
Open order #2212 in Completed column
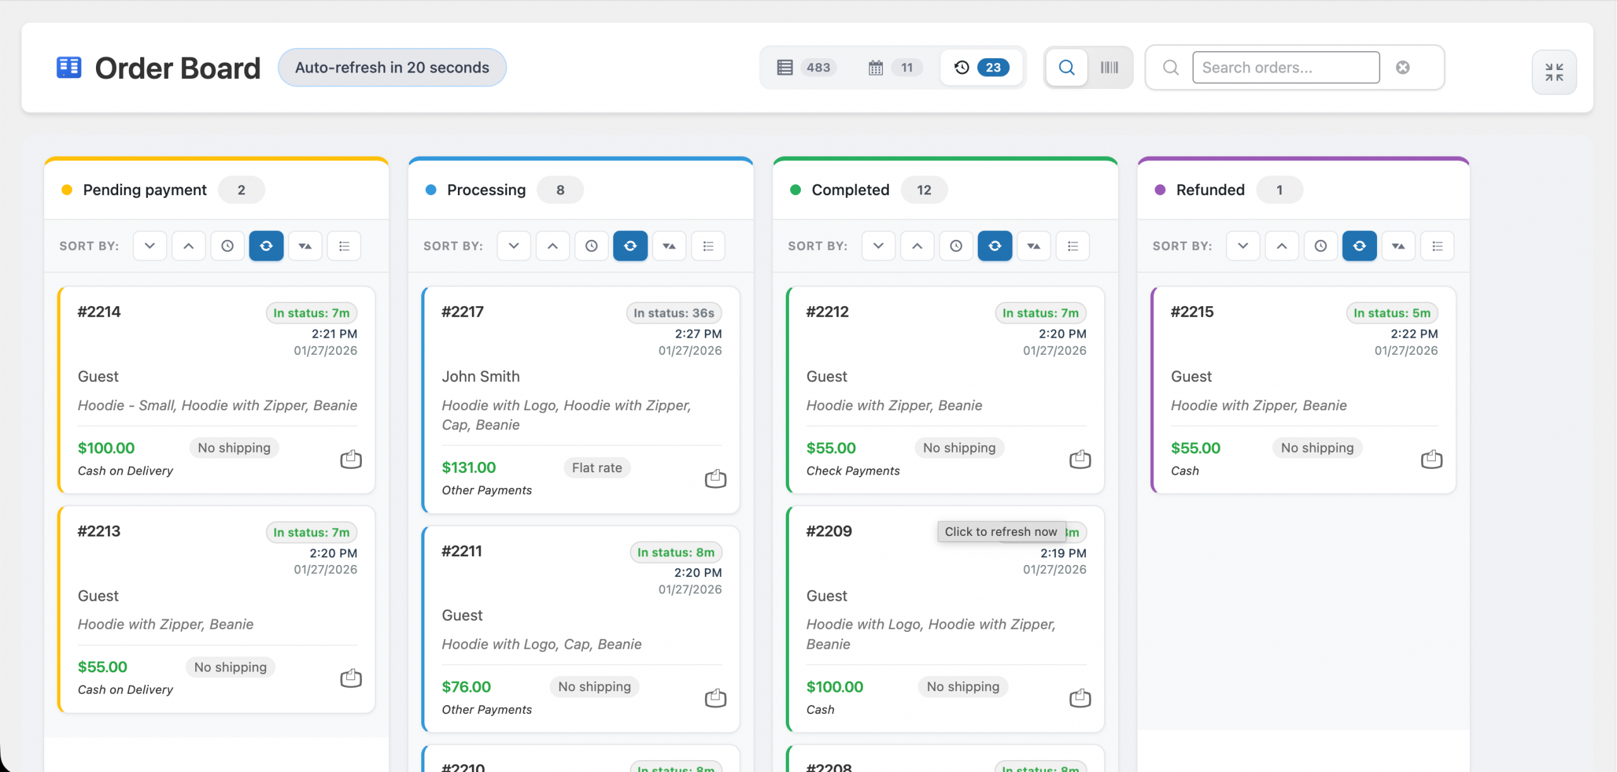point(827,312)
